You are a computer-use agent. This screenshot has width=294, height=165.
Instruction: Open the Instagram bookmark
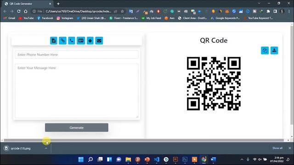coord(65,18)
